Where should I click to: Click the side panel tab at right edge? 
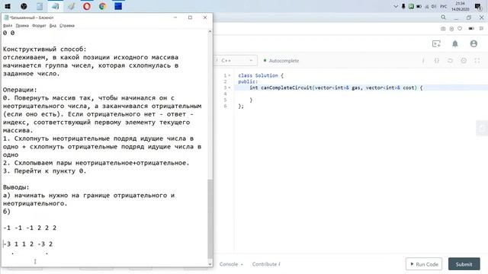pyautogui.click(x=482, y=128)
